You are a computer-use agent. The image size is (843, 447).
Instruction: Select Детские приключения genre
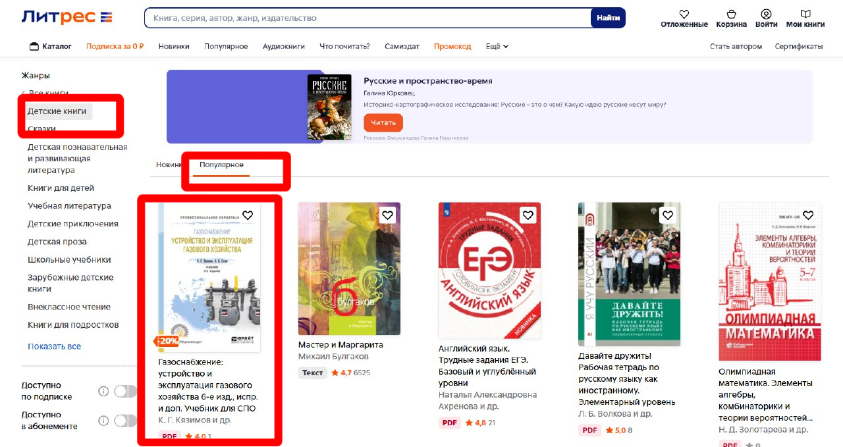point(73,223)
